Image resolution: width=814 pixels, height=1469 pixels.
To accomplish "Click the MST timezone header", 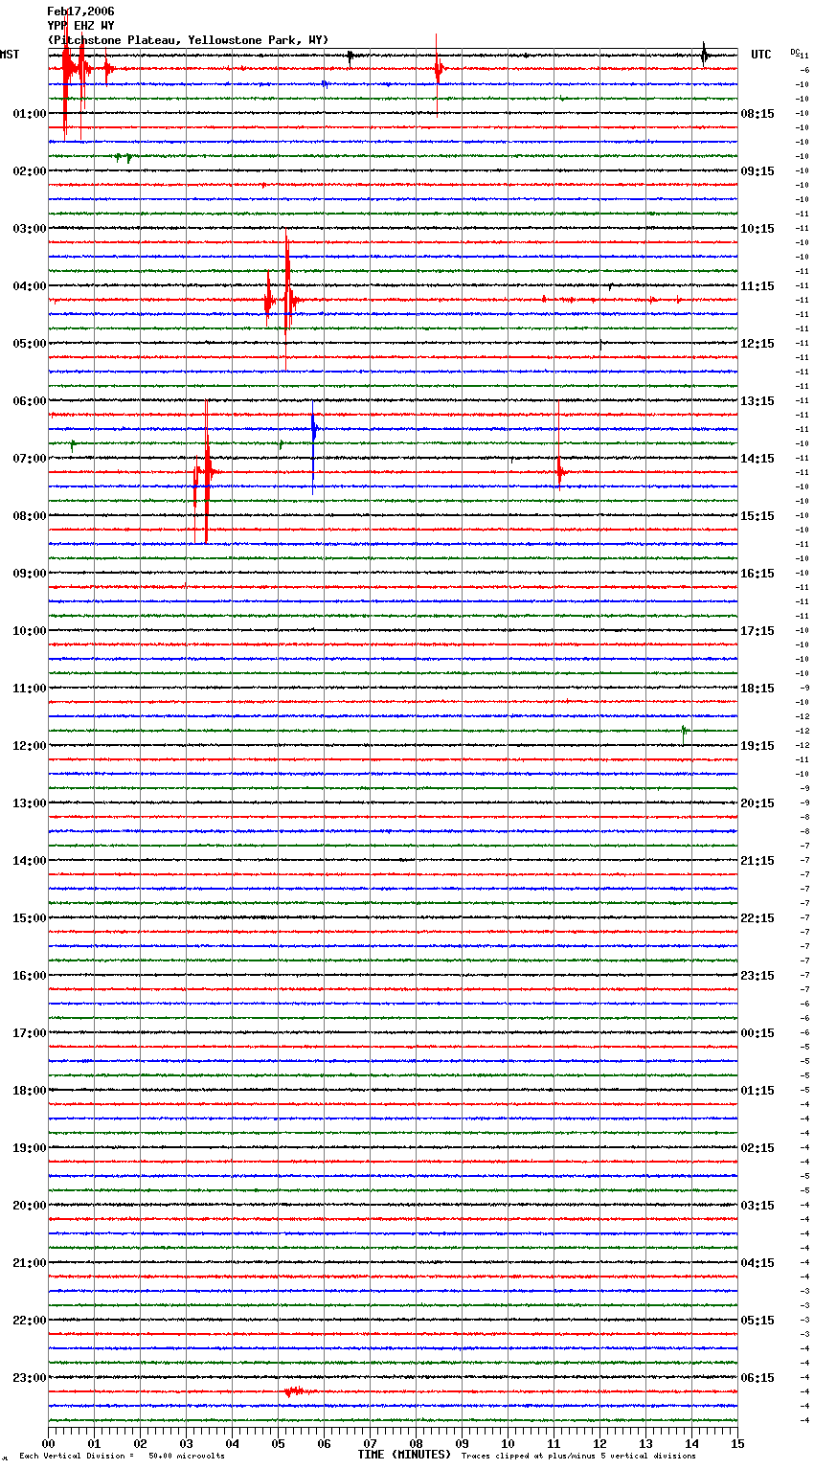I will click(10, 55).
